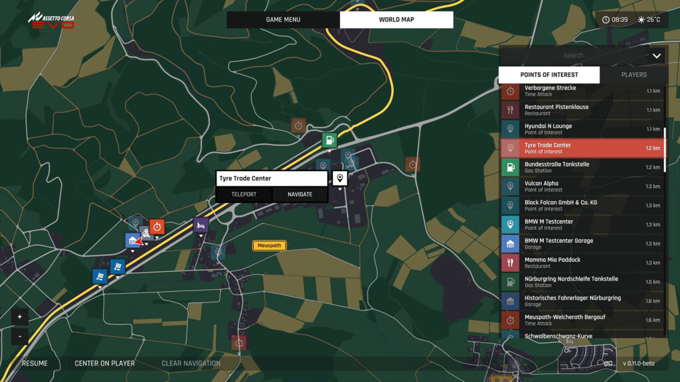Click the faded time attack marker east of village
Image resolution: width=680 pixels, height=382 pixels.
(x=412, y=164)
